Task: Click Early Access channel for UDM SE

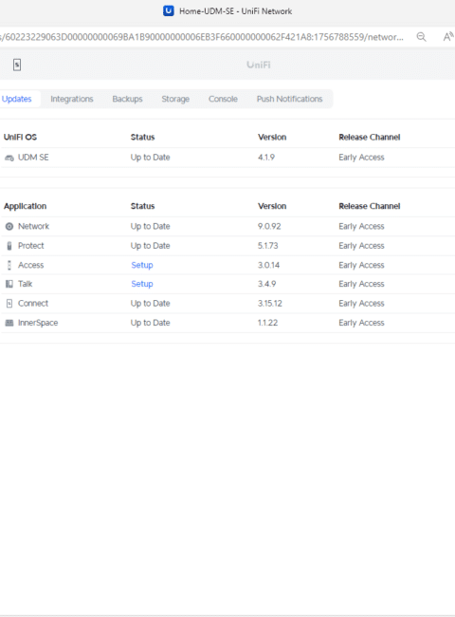Action: [361, 158]
